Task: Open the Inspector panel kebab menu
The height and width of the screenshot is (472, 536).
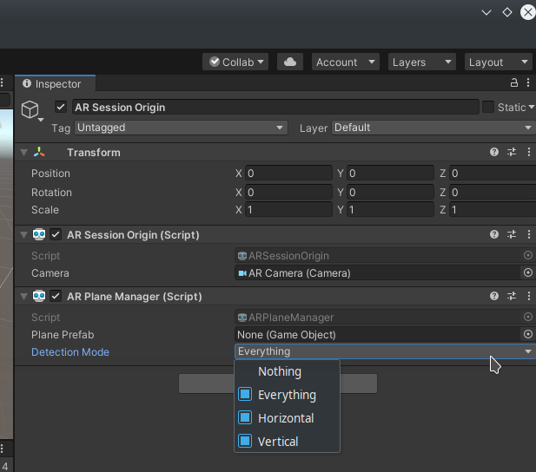Action: pos(528,82)
